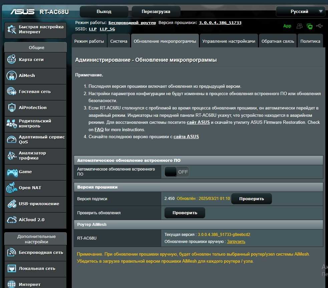Screen dimensions: 328x288
Task: Click the Open NAT globe icon
Action: tap(11, 188)
